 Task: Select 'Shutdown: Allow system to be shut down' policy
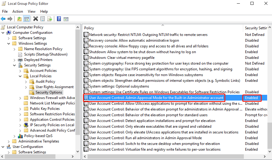coord(142,52)
